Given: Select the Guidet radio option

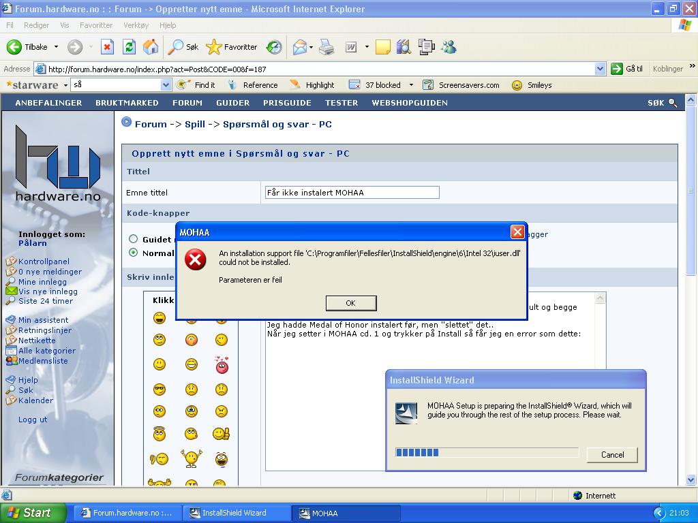Looking at the screenshot, I should 133,239.
